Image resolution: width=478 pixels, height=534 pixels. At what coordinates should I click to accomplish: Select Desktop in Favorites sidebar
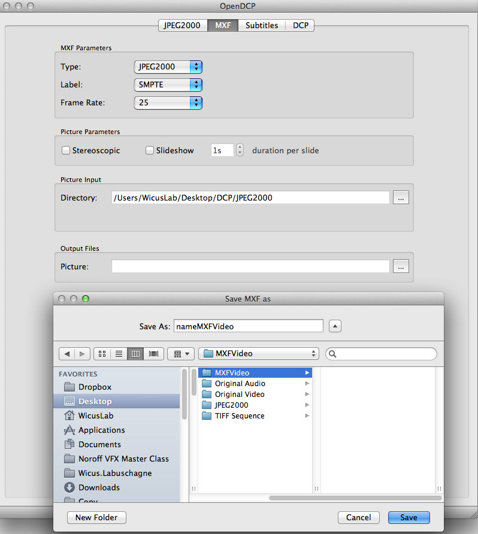pyautogui.click(x=117, y=401)
